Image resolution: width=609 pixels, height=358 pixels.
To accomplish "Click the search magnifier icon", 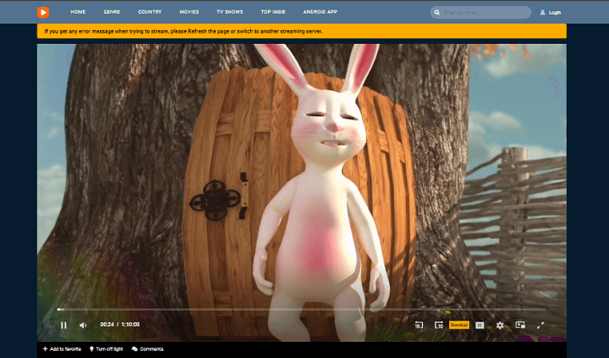I will [x=437, y=12].
